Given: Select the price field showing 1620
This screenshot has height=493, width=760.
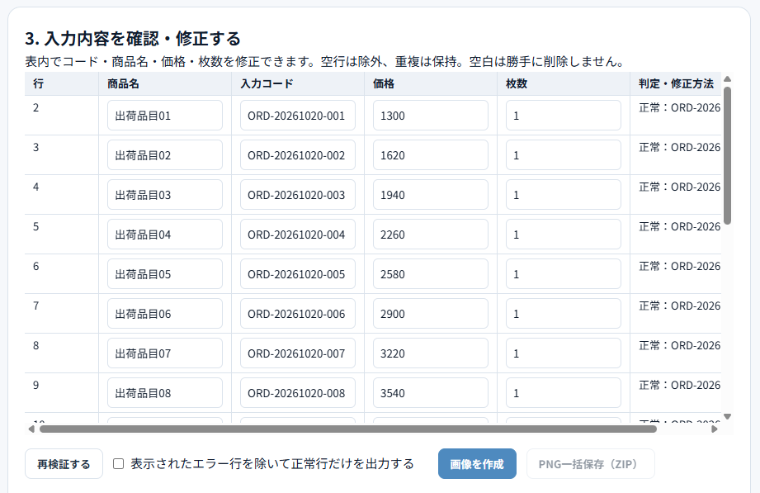Looking at the screenshot, I should [431, 155].
